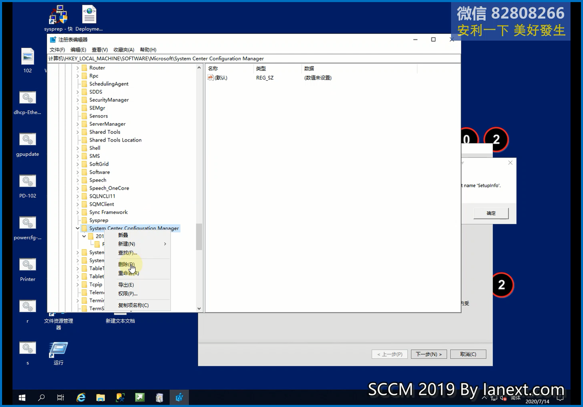
Task: Click the Registry Editor title bar icon
Action: 53,40
